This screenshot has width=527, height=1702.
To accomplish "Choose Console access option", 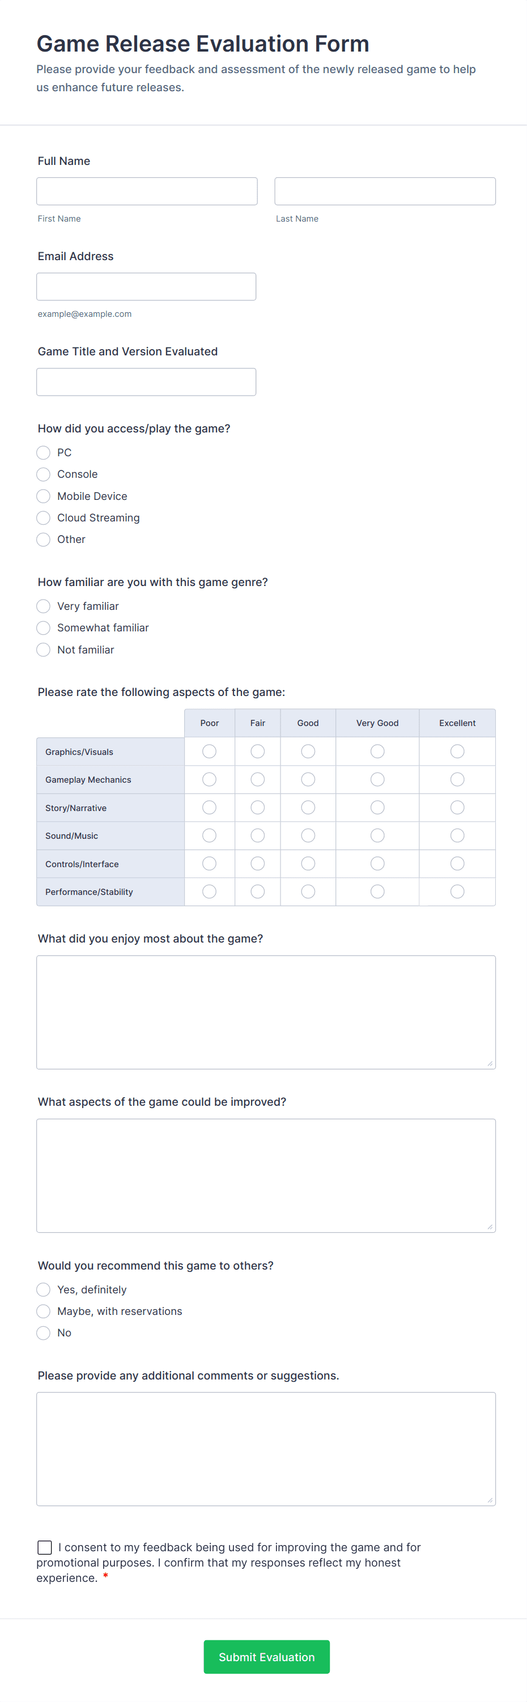I will (43, 474).
